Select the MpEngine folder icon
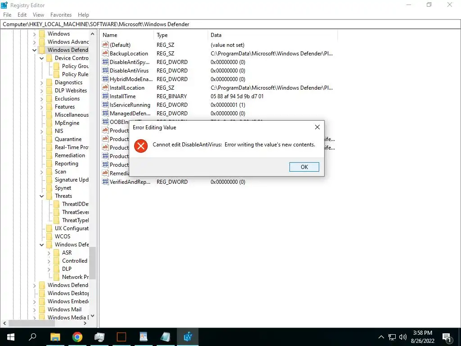Image resolution: width=461 pixels, height=346 pixels. pos(50,123)
